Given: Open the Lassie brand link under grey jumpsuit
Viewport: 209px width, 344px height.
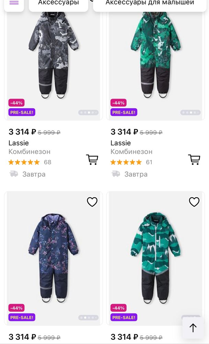Looking at the screenshot, I should tap(19, 143).
